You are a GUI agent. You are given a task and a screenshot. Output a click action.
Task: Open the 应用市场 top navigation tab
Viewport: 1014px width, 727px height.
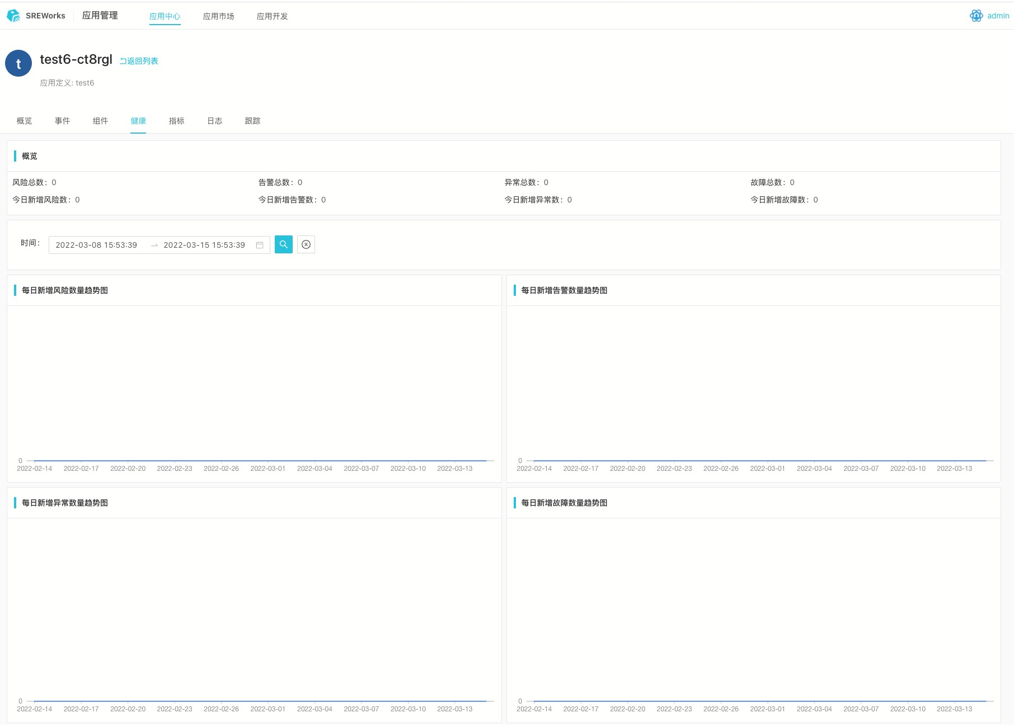[x=218, y=16]
